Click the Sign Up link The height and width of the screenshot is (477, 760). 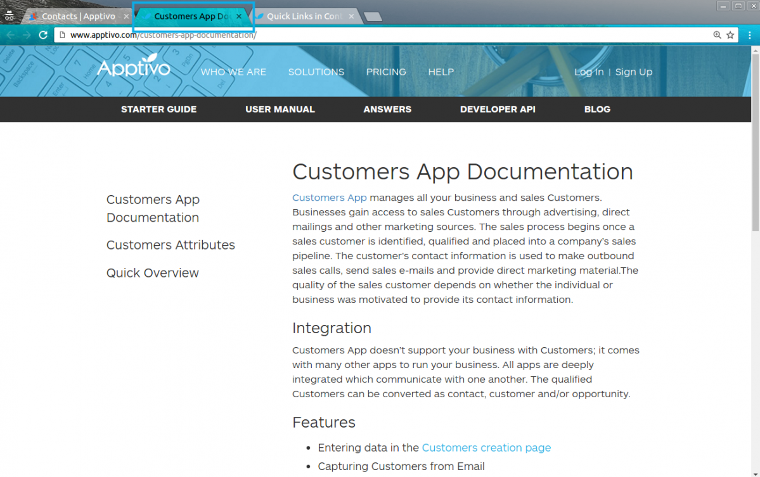point(633,72)
